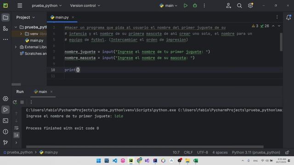This screenshot has width=294, height=165.
Task: Change UTF-8 file encoding
Action: click(x=203, y=153)
